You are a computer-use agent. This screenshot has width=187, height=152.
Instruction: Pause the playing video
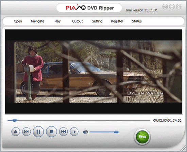[x=38, y=132]
